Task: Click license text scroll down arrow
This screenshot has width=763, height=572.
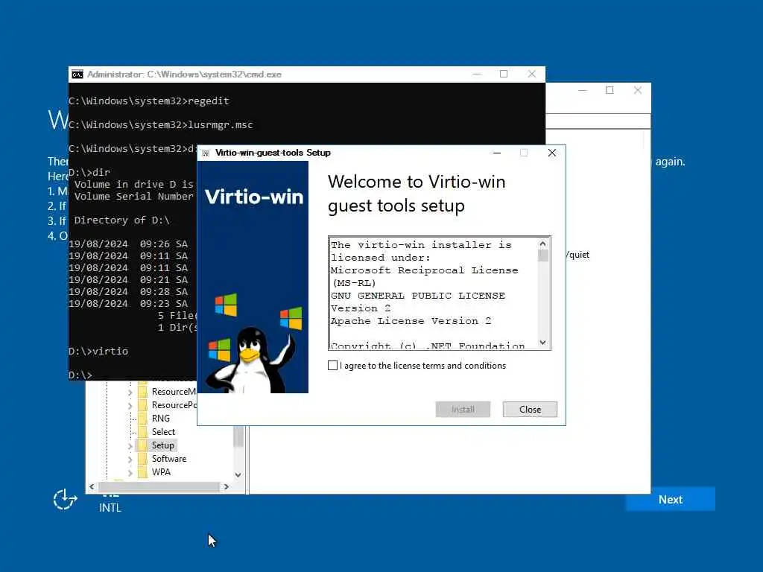Action: [x=543, y=343]
